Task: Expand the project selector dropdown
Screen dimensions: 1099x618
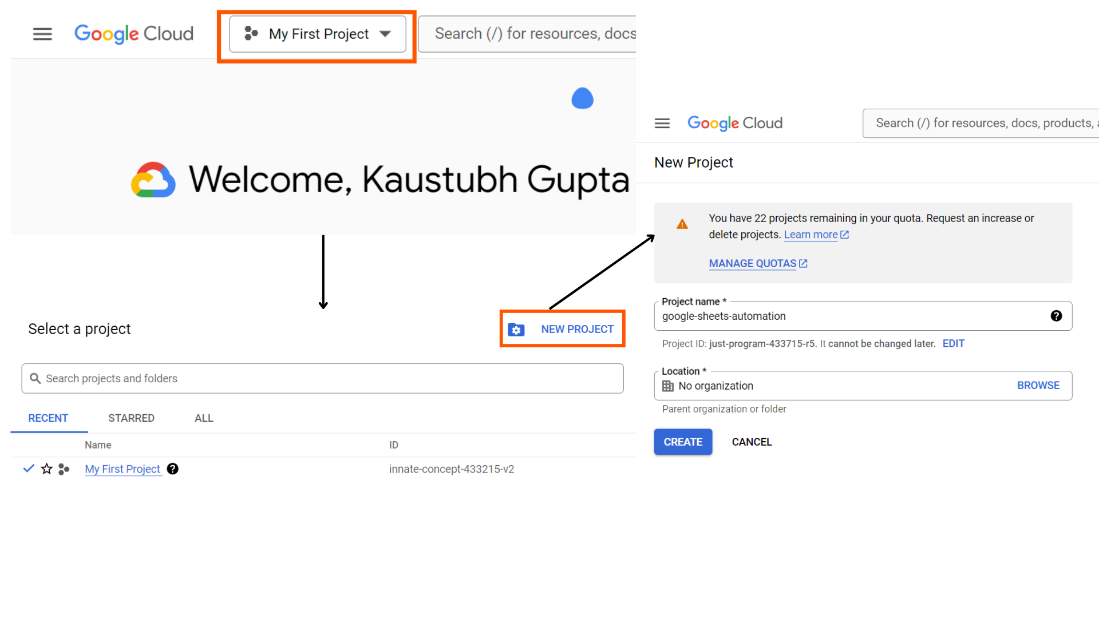Action: click(x=317, y=33)
